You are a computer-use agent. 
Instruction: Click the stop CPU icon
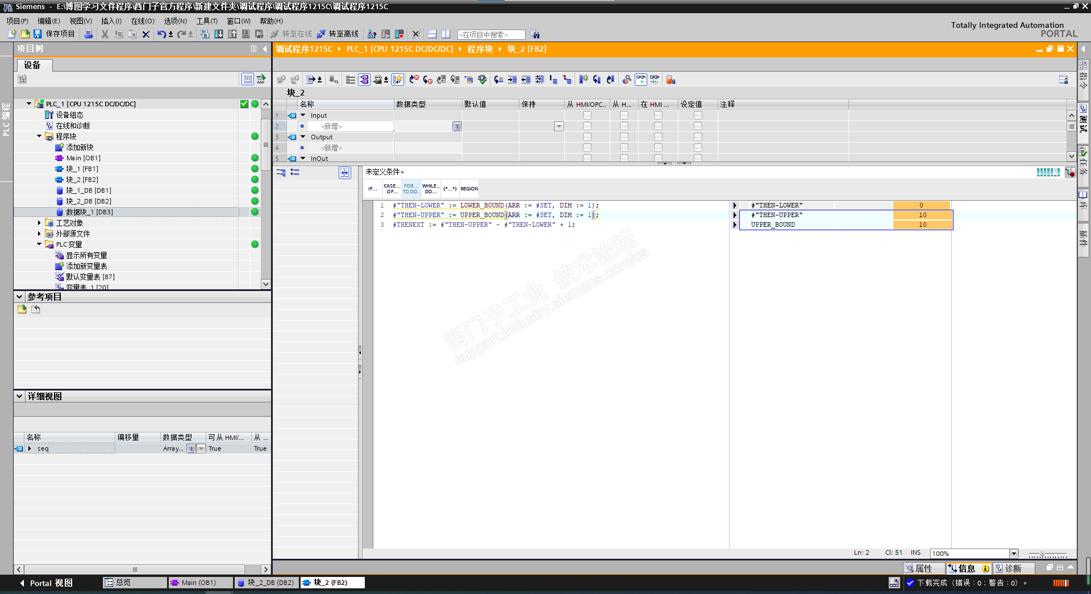click(x=399, y=34)
